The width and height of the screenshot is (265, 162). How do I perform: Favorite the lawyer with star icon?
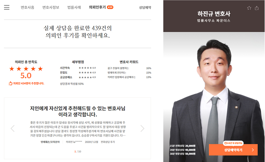tap(249, 8)
